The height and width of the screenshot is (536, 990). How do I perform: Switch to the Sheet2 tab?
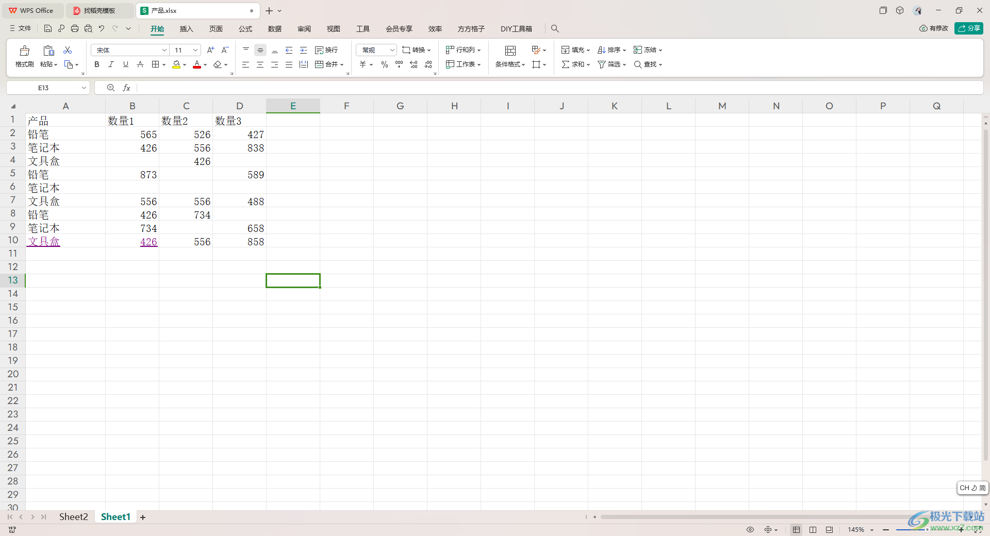coord(73,517)
